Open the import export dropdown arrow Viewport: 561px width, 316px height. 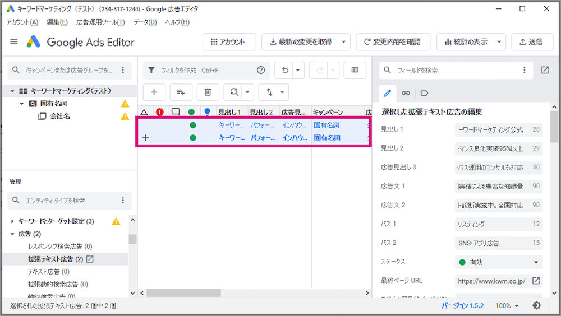point(282,92)
